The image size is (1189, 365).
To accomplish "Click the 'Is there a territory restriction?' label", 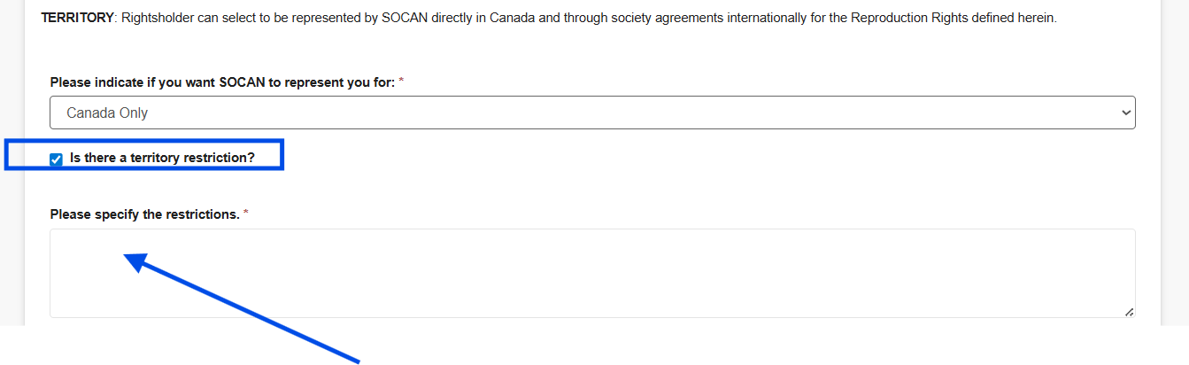I will pyautogui.click(x=162, y=158).
